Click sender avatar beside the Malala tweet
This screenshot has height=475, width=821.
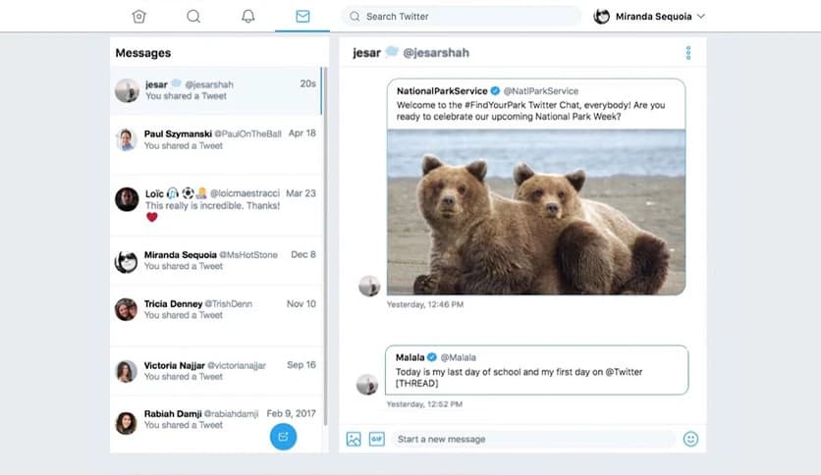click(x=367, y=385)
